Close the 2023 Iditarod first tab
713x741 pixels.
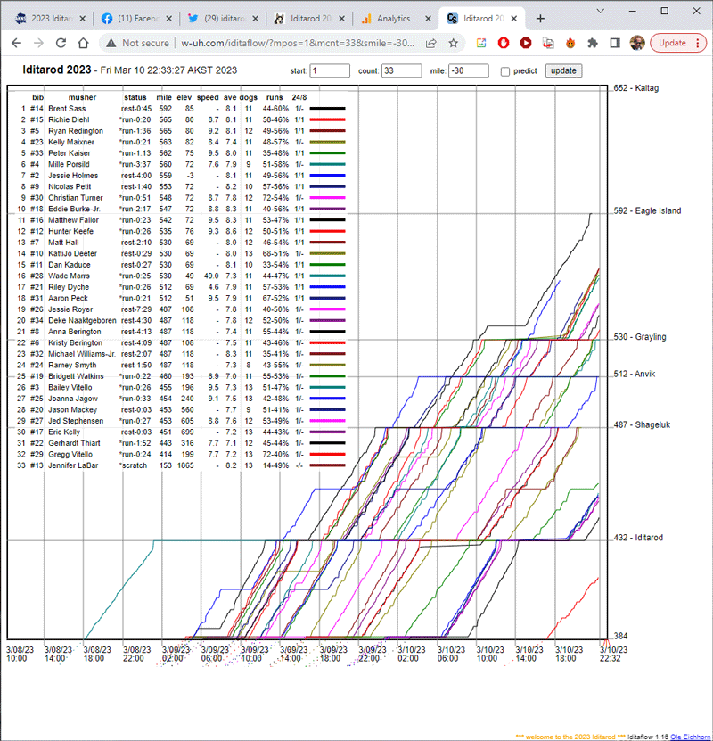point(82,19)
